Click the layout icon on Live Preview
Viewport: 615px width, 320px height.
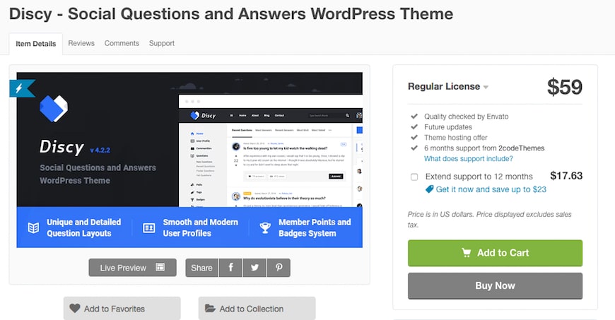pyautogui.click(x=160, y=267)
